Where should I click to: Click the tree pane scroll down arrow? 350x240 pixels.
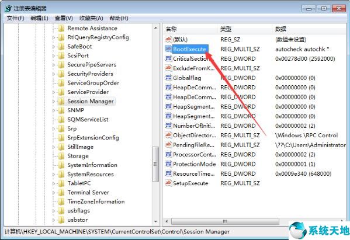pyautogui.click(x=155, y=221)
